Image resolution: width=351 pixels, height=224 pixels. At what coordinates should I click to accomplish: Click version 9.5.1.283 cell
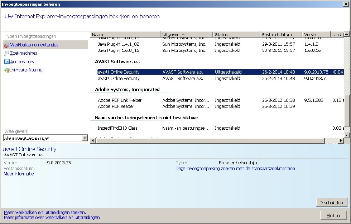click(314, 100)
